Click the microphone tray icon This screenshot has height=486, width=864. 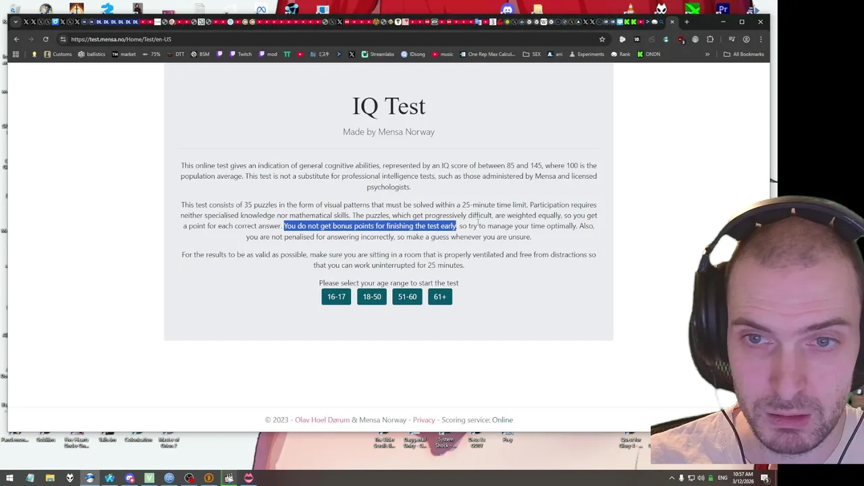pos(681,478)
